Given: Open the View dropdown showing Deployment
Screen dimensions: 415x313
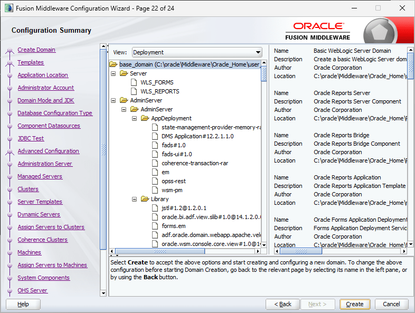Looking at the screenshot, I should click(x=197, y=52).
